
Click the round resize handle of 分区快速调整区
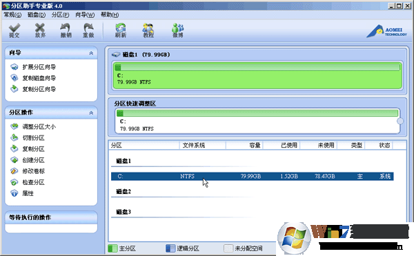pos(400,121)
